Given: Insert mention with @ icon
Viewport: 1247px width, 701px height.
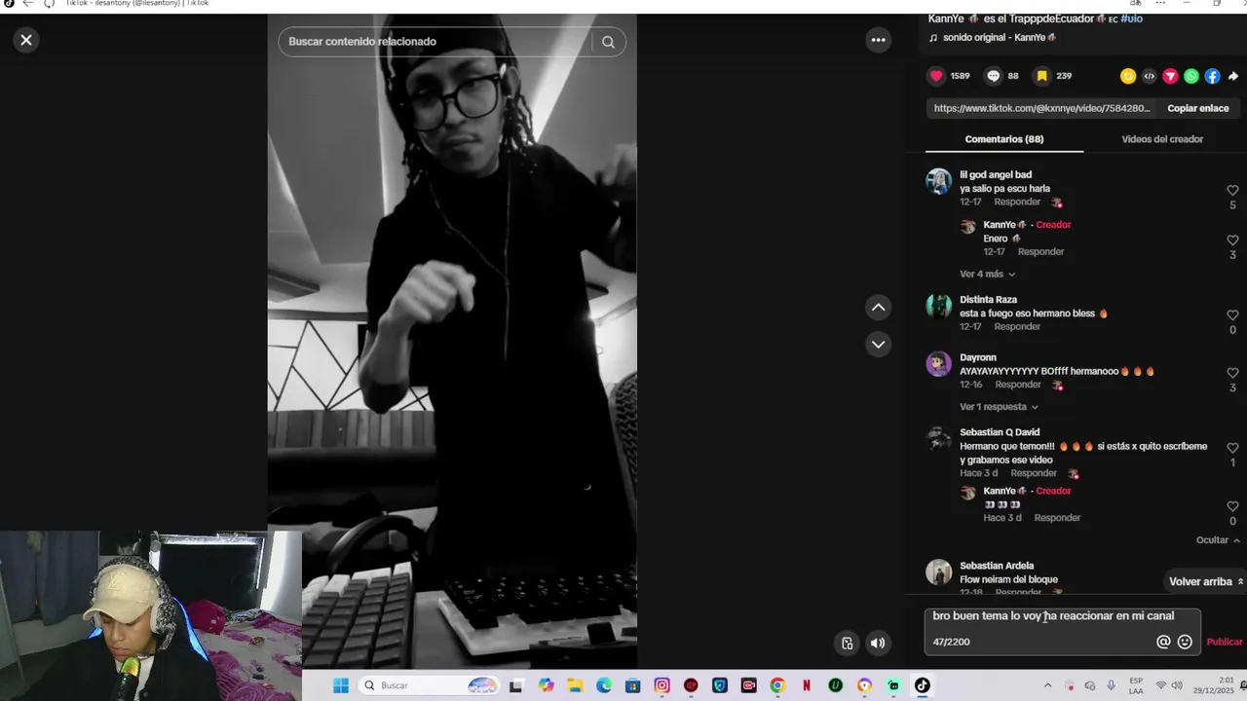Looking at the screenshot, I should tap(1163, 642).
